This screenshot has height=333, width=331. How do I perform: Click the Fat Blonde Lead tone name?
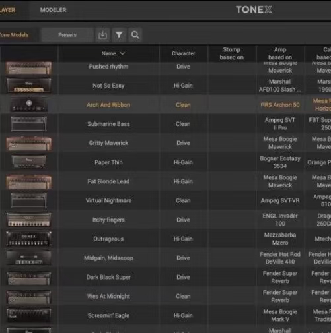coord(108,181)
